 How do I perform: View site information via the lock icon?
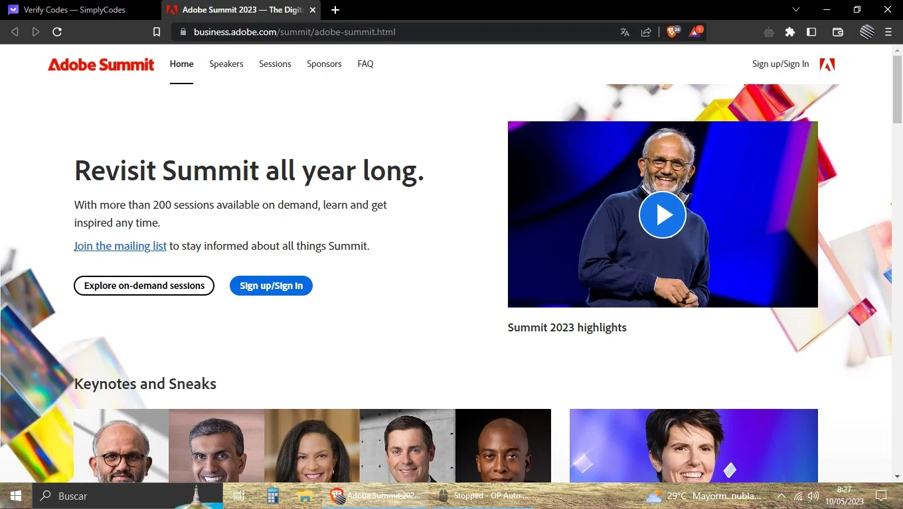point(183,32)
